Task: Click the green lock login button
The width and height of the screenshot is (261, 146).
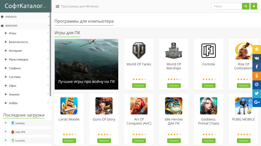Action: point(254,6)
